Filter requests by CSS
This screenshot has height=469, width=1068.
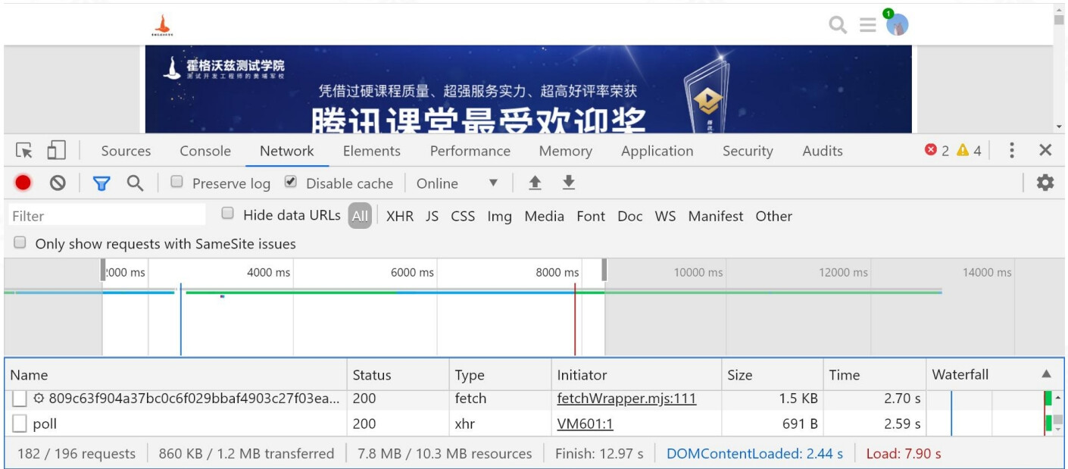pos(463,216)
